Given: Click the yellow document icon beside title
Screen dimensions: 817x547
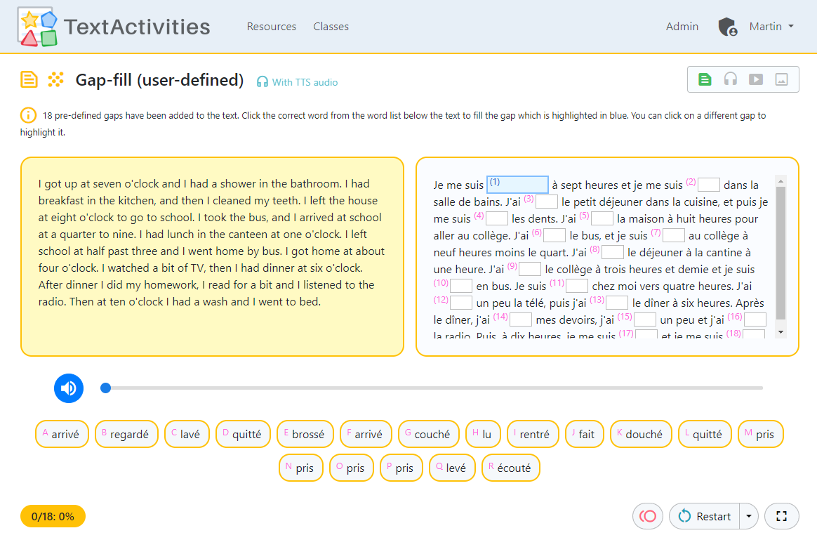Looking at the screenshot, I should coord(29,80).
